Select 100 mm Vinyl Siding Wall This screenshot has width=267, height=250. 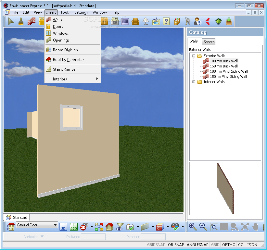pyautogui.click(x=229, y=71)
